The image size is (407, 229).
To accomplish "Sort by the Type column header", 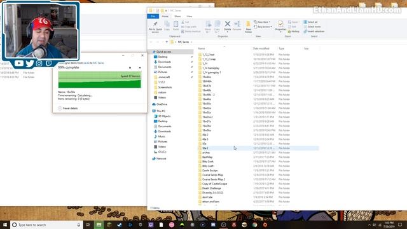I will click(281, 48).
